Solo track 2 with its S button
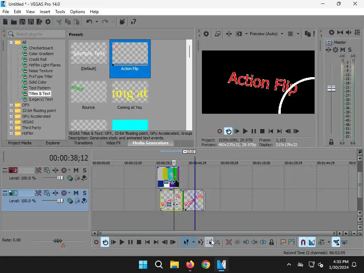This screenshot has width=364, height=273. (85, 170)
